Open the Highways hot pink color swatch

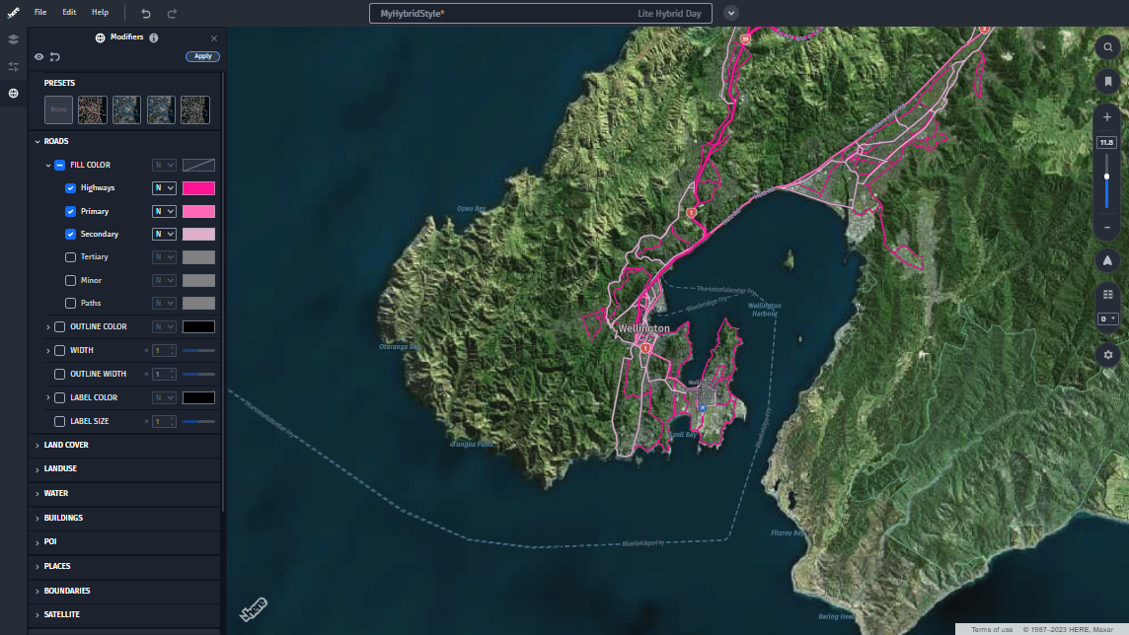(198, 188)
